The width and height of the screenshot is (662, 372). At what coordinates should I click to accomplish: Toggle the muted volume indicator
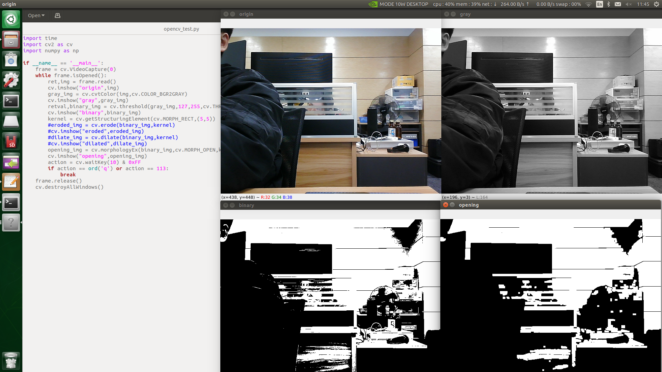pos(629,4)
